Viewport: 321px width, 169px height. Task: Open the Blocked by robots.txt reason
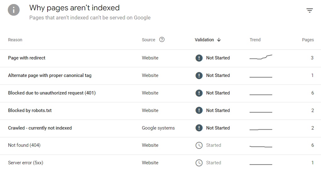(x=30, y=110)
